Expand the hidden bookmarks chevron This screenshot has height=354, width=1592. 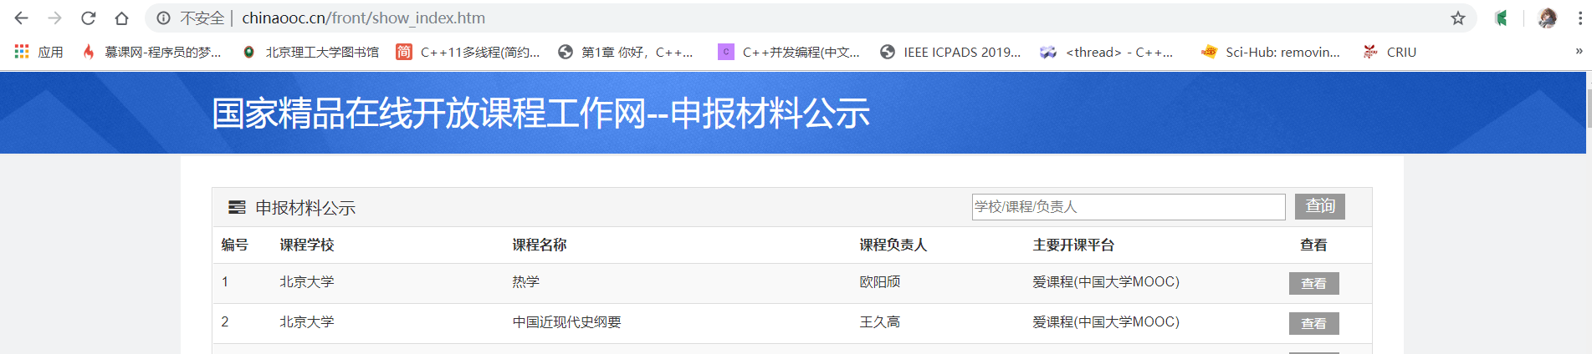tap(1579, 52)
